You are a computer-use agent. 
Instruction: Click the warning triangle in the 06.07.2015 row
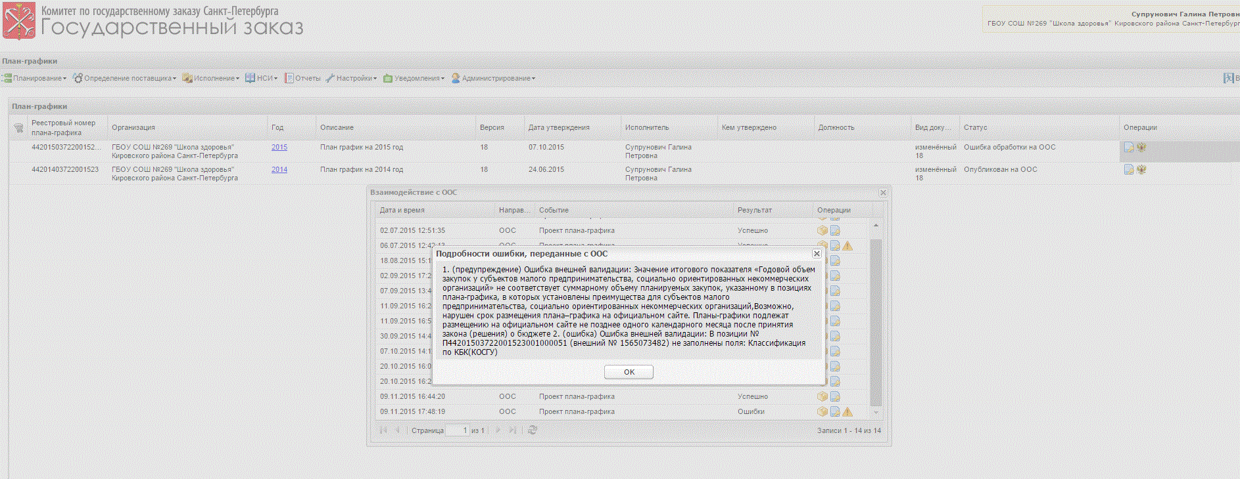point(847,245)
